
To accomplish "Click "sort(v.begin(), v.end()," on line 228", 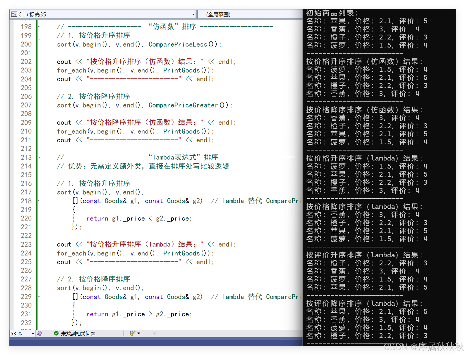I will tap(100, 288).
